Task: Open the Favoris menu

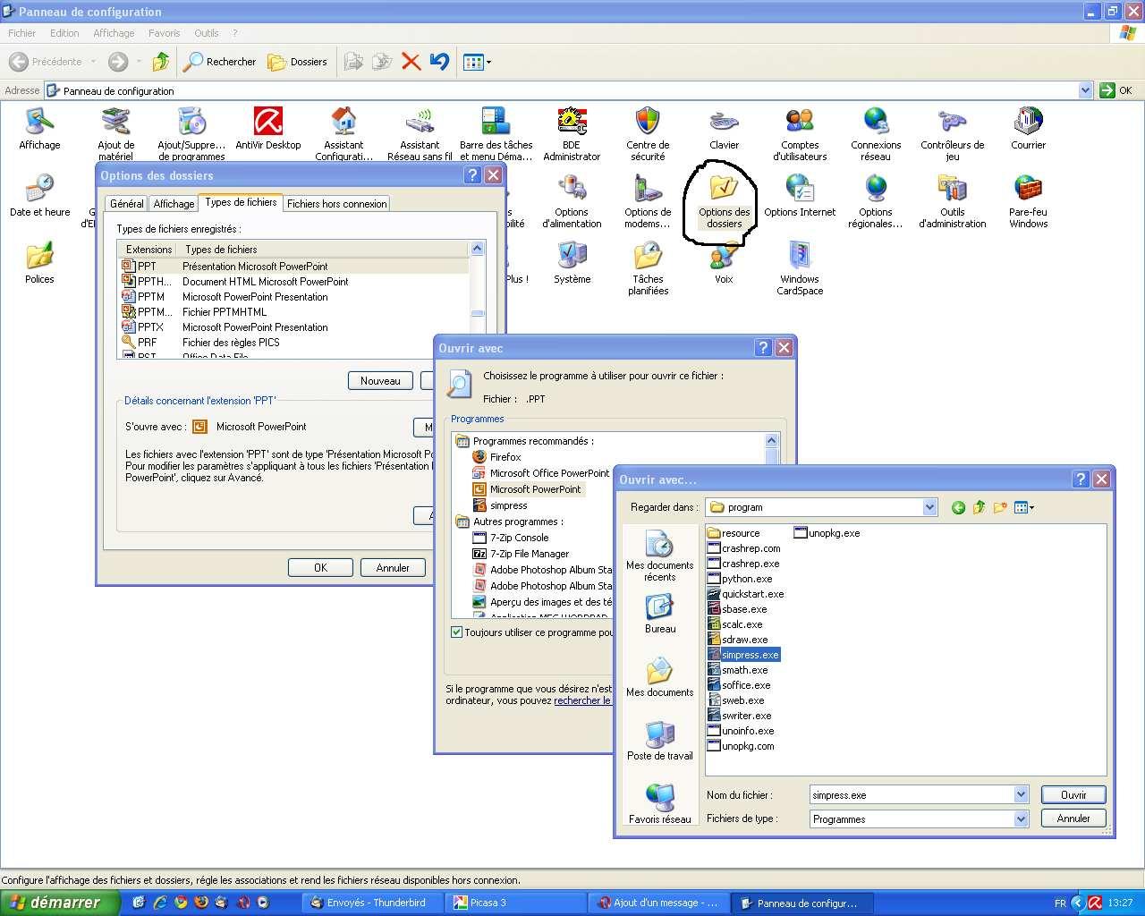Action: tap(165, 33)
